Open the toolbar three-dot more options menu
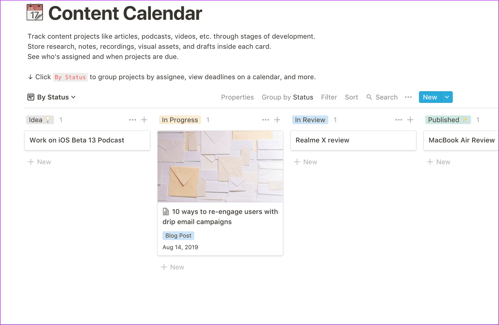499x325 pixels. click(408, 97)
